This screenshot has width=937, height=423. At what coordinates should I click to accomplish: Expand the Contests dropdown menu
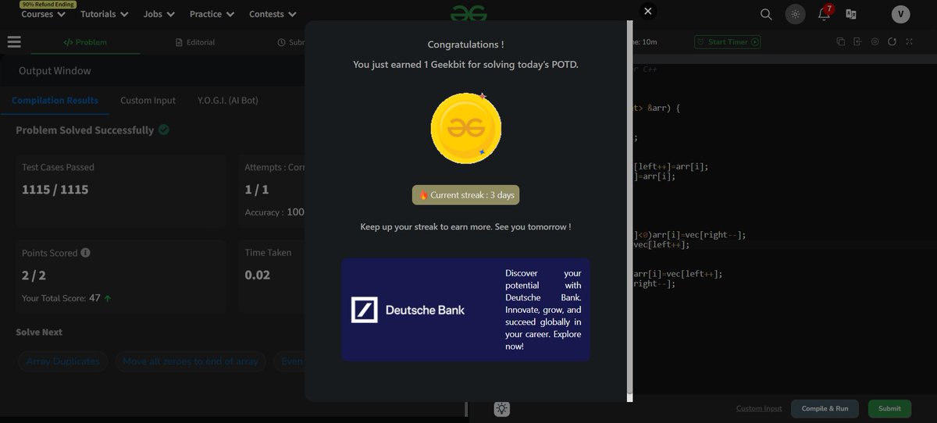point(273,14)
